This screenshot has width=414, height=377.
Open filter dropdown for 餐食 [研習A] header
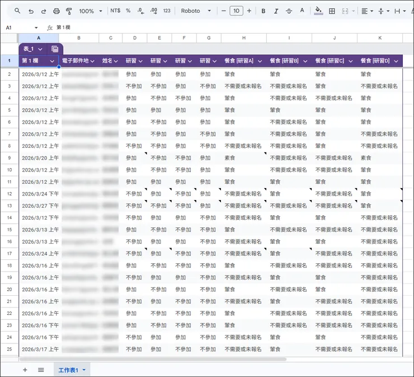click(260, 61)
